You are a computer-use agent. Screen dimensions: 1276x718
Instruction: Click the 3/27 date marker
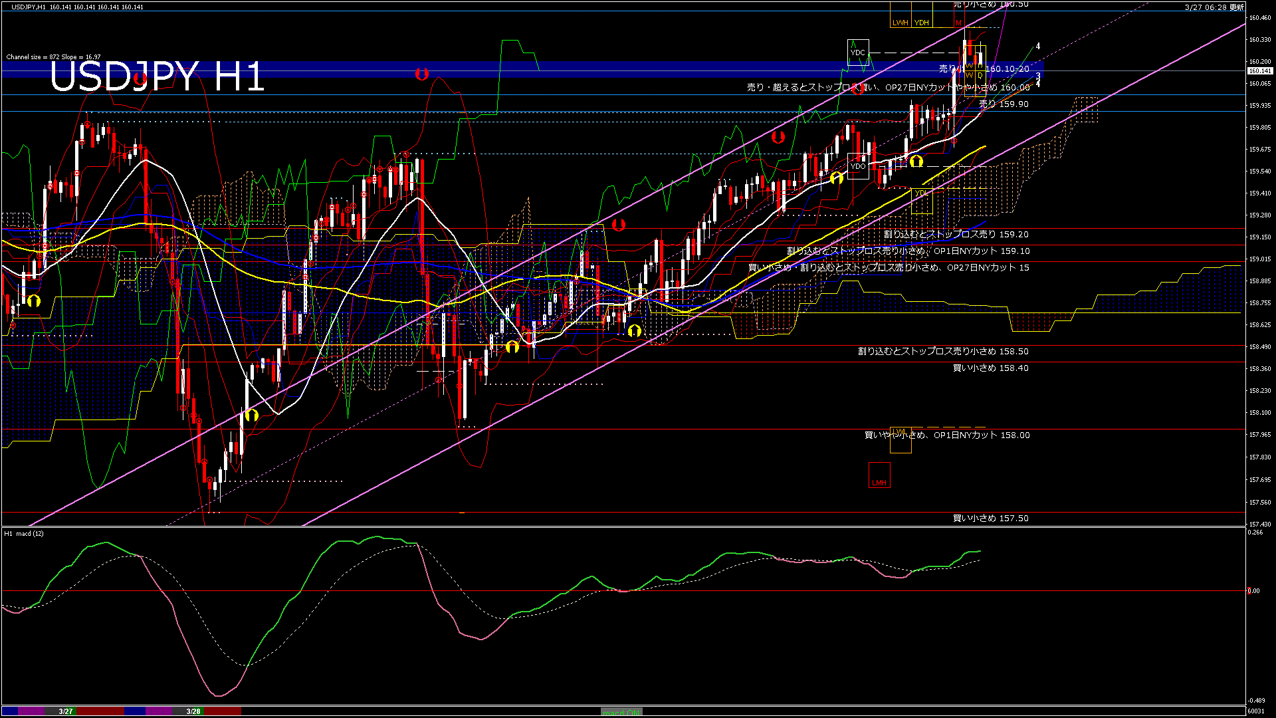pos(65,711)
